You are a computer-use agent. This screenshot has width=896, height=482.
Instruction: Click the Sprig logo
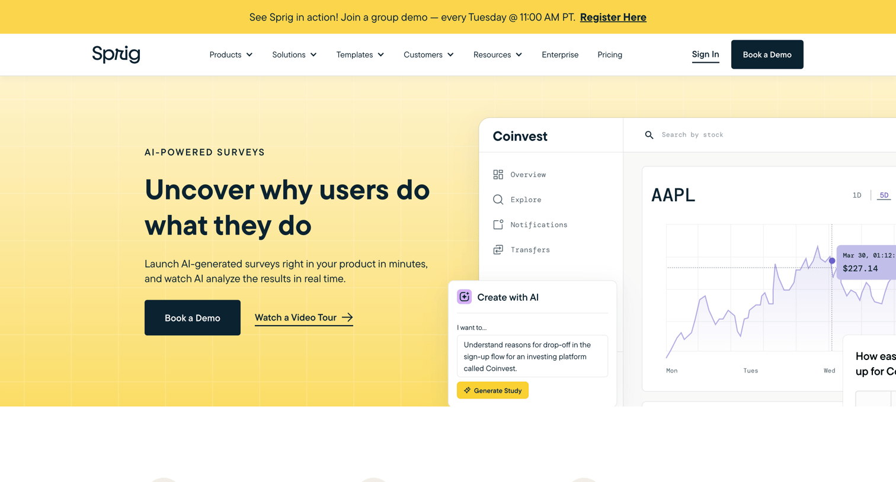click(x=116, y=54)
